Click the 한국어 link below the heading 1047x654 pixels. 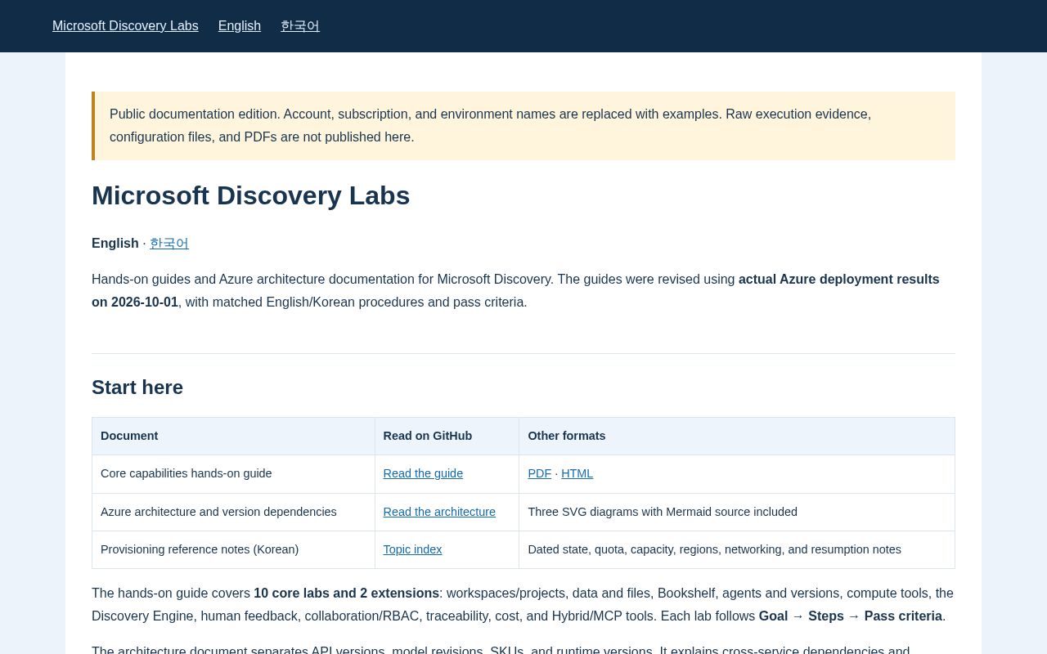(169, 244)
